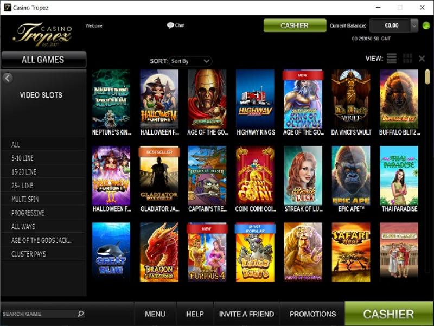Click the Casino Tropez logo

[42, 34]
